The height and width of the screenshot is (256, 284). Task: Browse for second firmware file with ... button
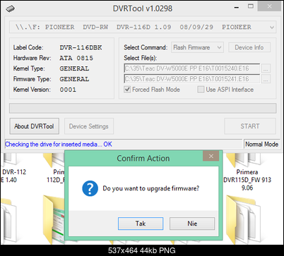(266, 79)
